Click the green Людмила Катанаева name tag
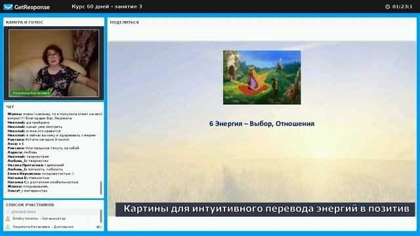The width and height of the screenshot is (420, 236). click(x=31, y=93)
